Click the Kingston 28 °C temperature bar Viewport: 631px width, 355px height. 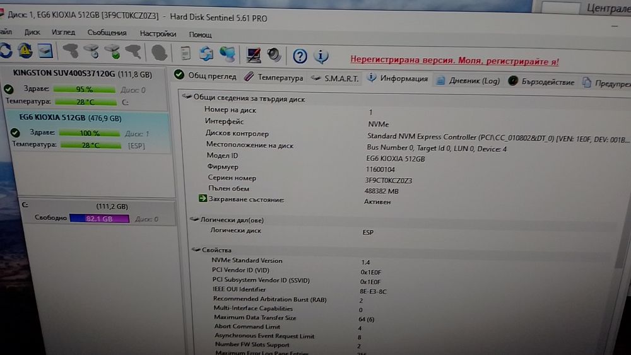coord(86,102)
